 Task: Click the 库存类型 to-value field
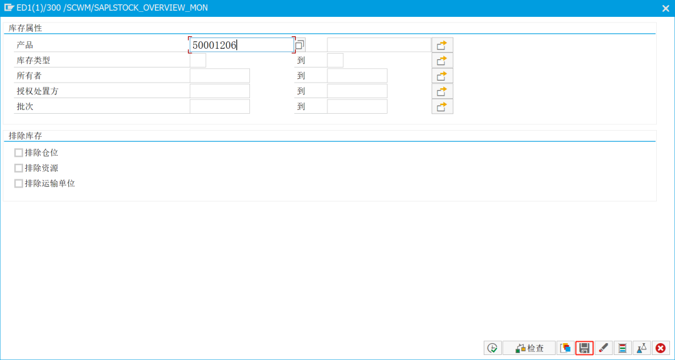pos(336,60)
